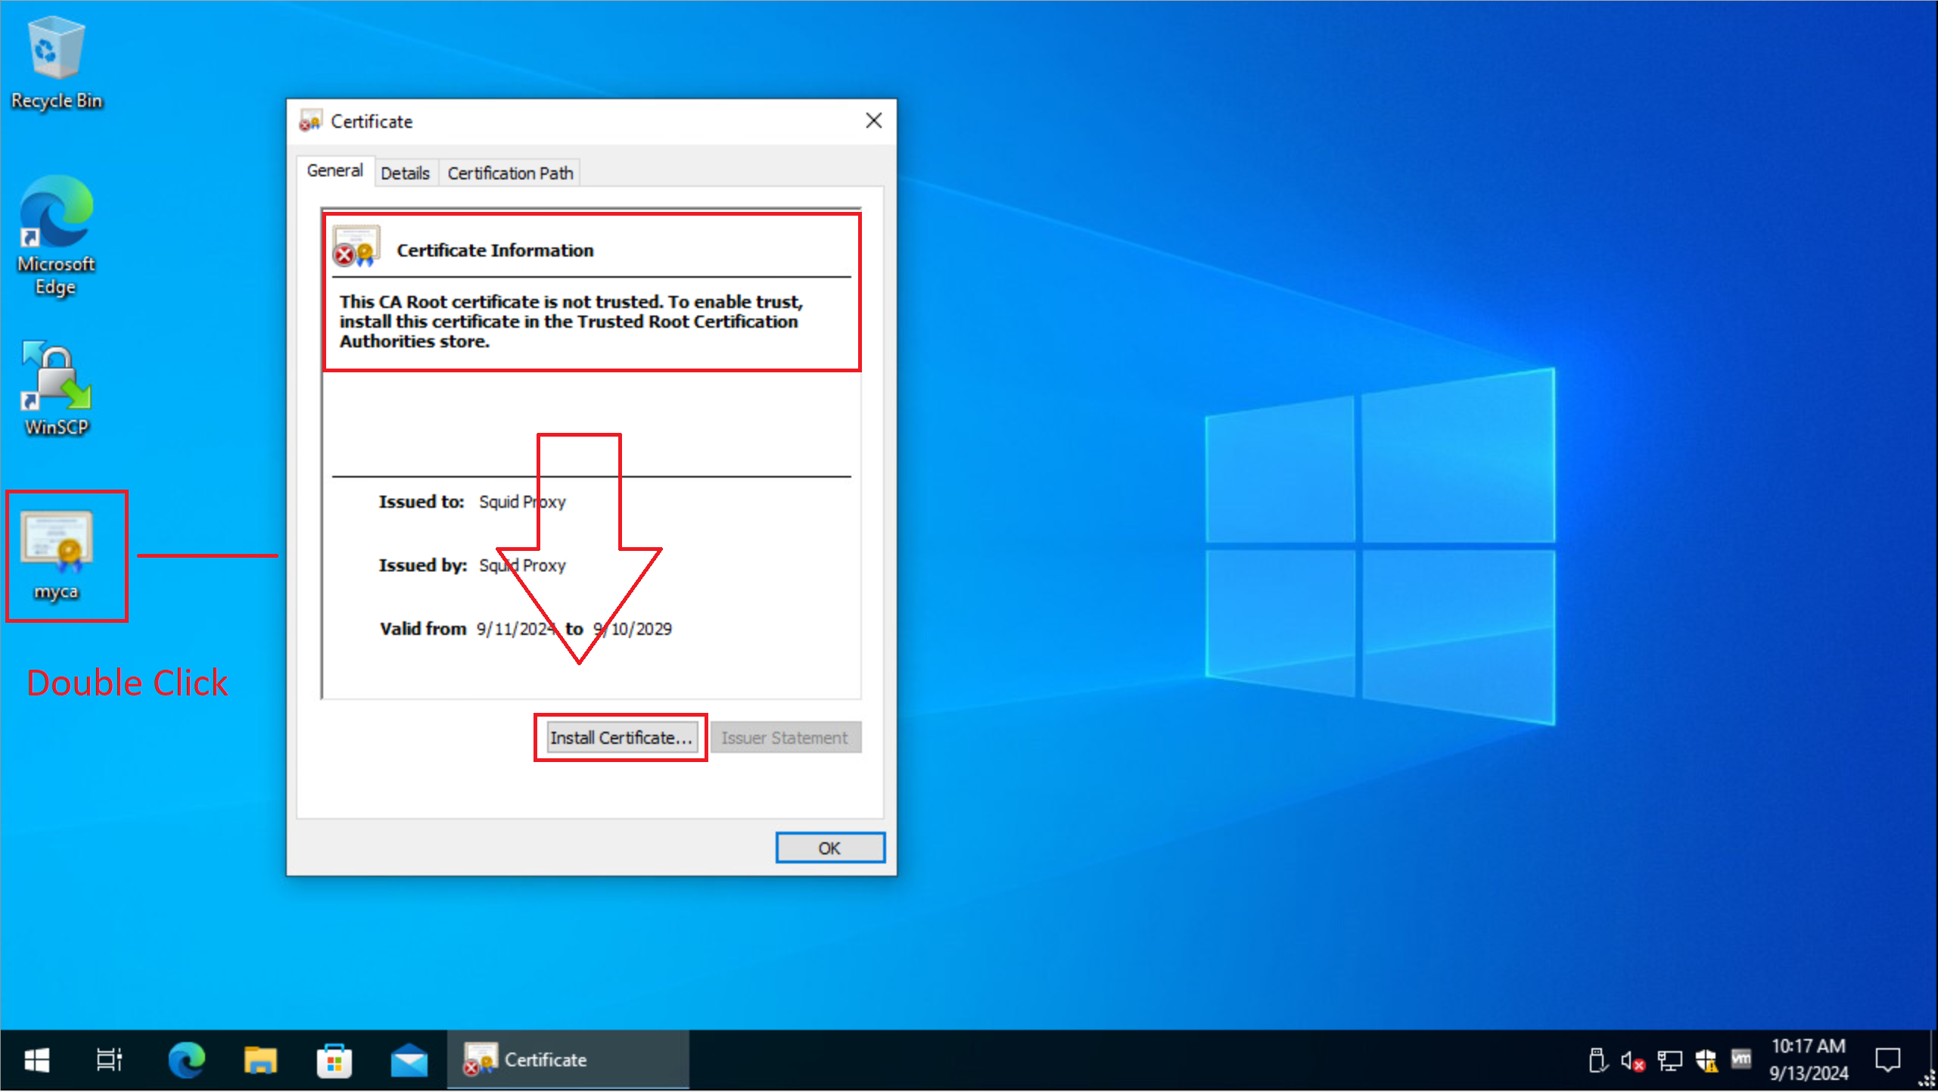
Task: Click the OK button in Certificate dialog
Action: [829, 848]
